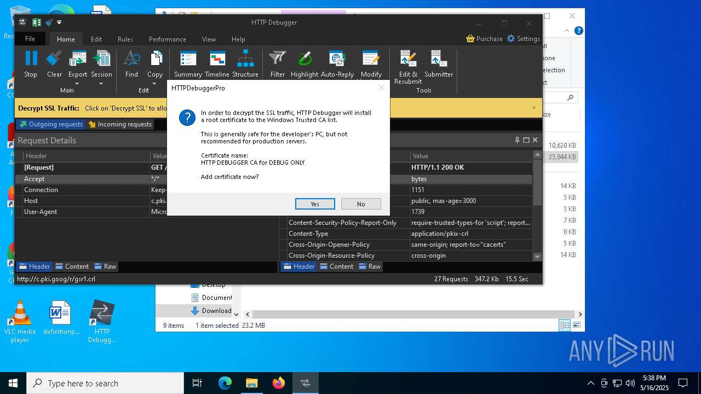Open Microsoft Edge from the taskbar
The height and width of the screenshot is (394, 701).
tap(225, 383)
